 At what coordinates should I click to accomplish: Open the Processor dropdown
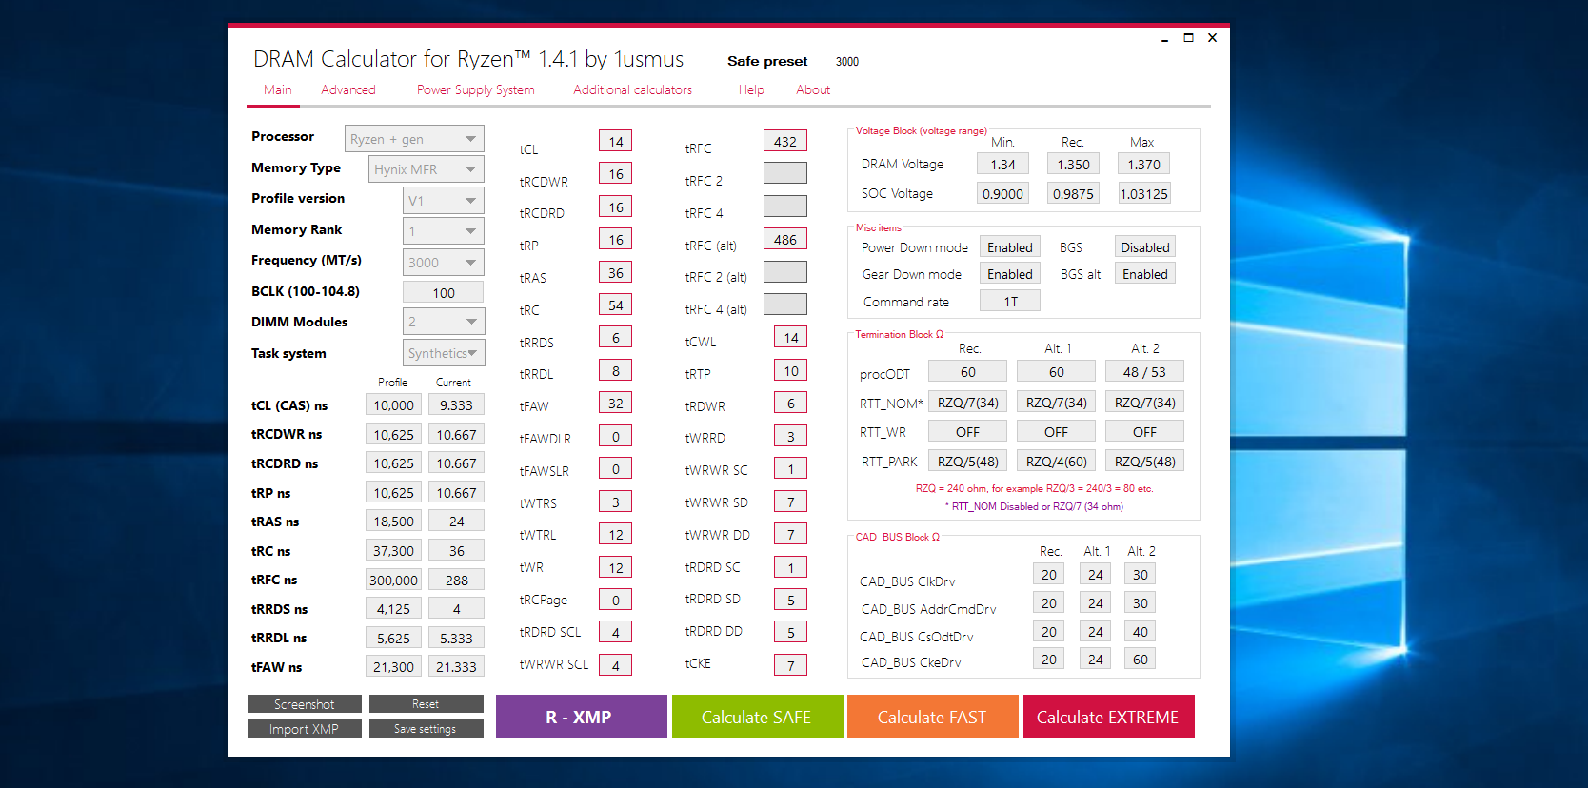(x=414, y=139)
